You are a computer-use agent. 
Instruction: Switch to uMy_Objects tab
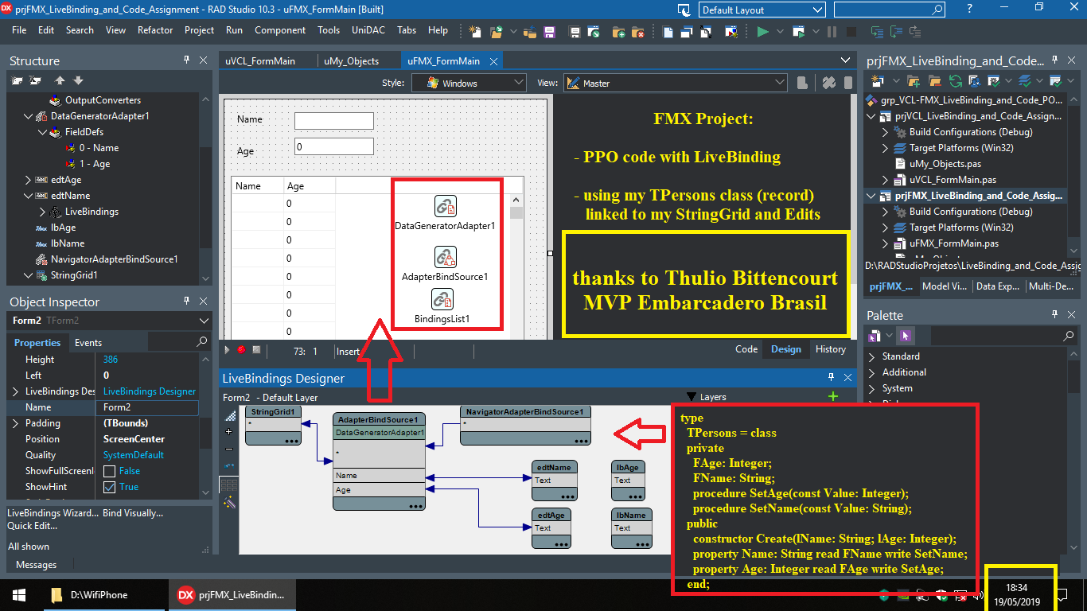click(352, 60)
